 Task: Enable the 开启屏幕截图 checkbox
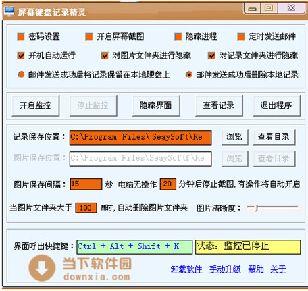click(x=89, y=36)
